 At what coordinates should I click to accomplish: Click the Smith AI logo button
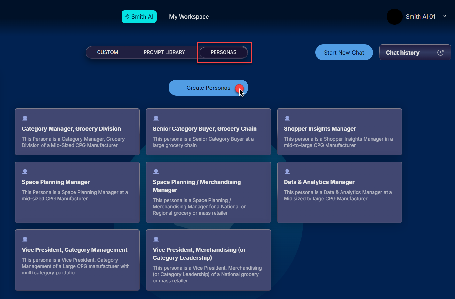[x=139, y=17]
